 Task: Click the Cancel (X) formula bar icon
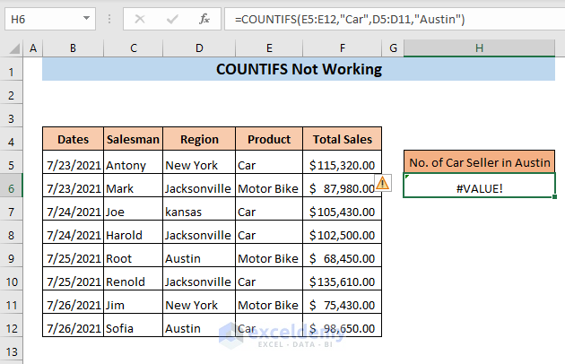point(139,18)
